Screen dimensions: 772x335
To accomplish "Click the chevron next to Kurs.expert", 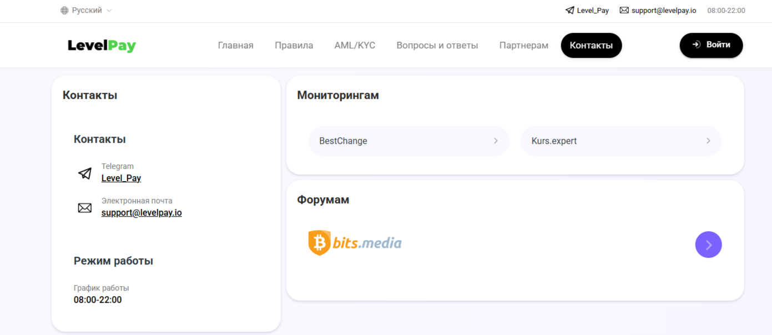I will pos(708,141).
